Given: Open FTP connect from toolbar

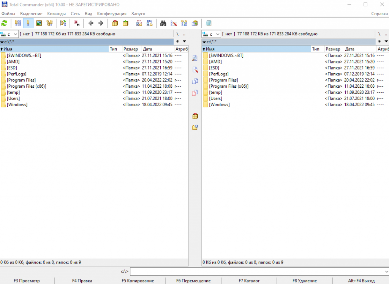Looking at the screenshot, I should [x=139, y=23].
